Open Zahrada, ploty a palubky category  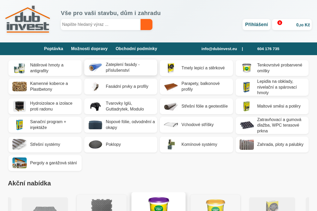tap(272, 145)
